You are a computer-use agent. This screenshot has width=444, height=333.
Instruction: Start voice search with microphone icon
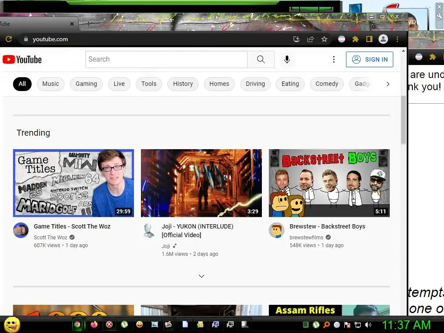coord(287,59)
